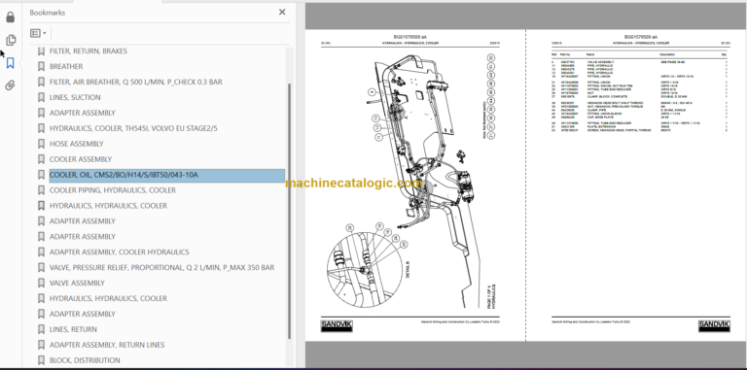The image size is (747, 370).
Task: Open VALVE, PRESSURE RELIEF, PROPORTIONAL bookmark
Action: (162, 268)
